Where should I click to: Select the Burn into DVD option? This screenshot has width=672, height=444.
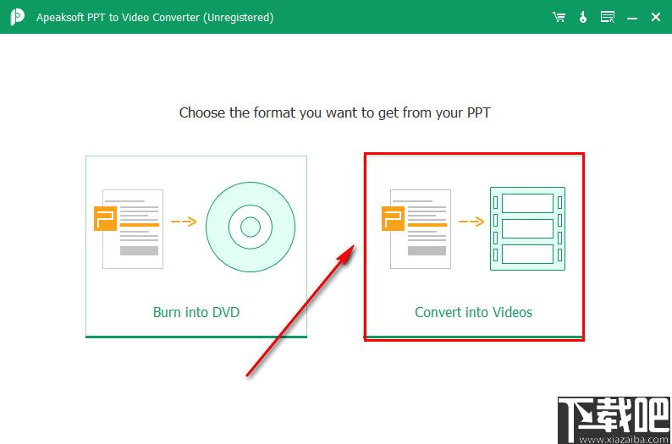point(196,247)
